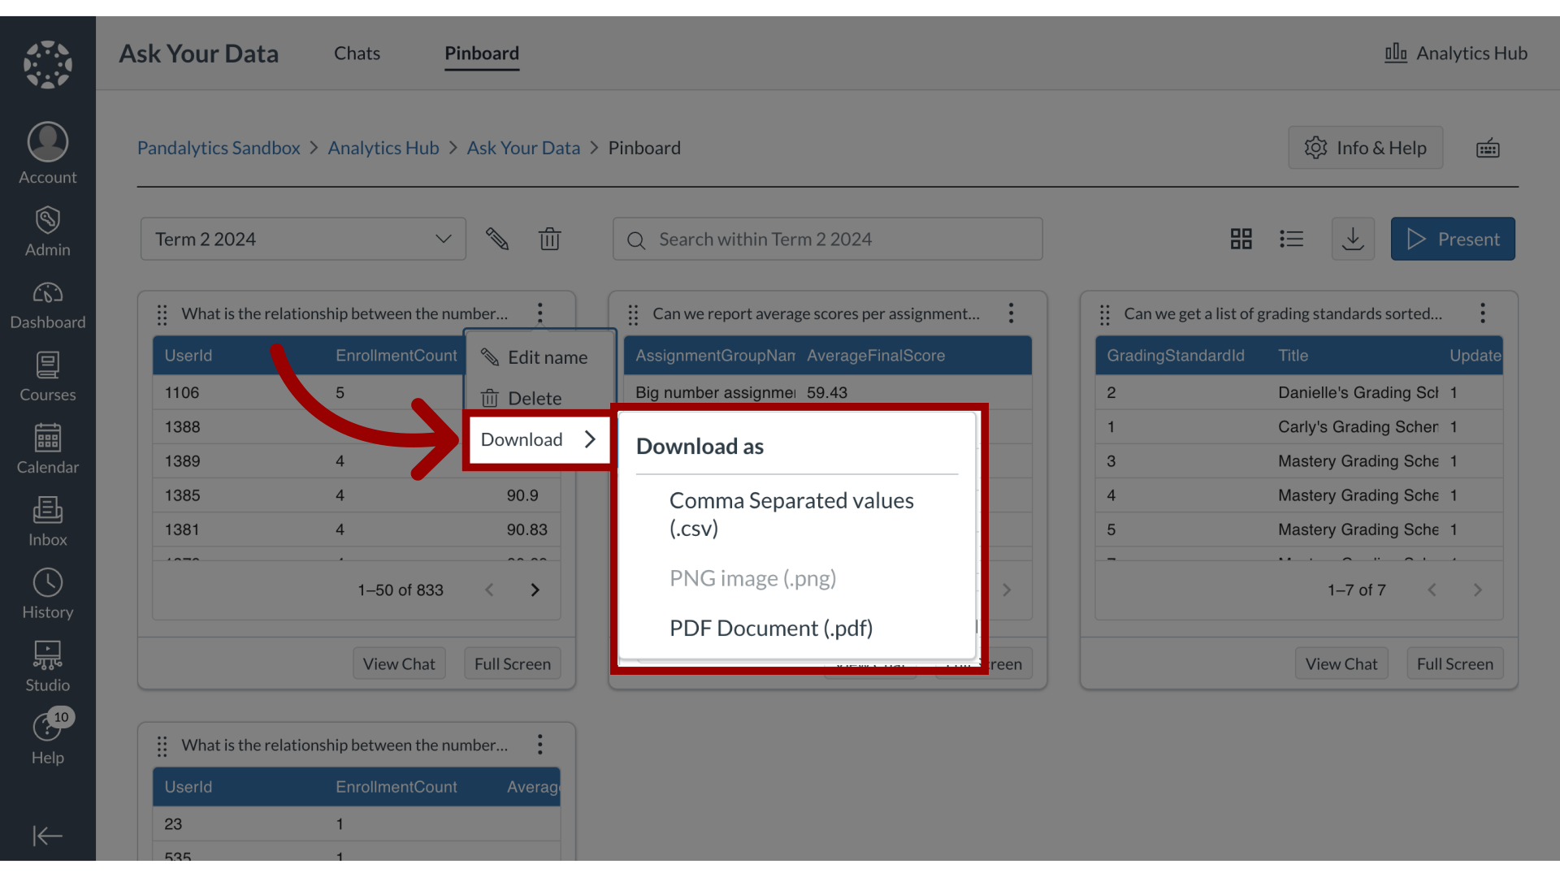Select PDF Document (.pdf) download
This screenshot has width=1560, height=877.
pyautogui.click(x=771, y=628)
